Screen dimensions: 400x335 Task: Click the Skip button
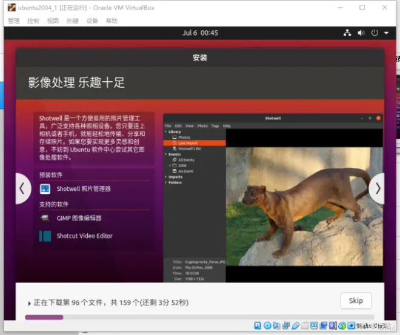click(x=356, y=300)
